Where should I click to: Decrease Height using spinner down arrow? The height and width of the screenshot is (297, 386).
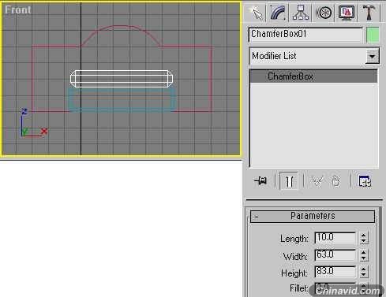tap(364, 275)
